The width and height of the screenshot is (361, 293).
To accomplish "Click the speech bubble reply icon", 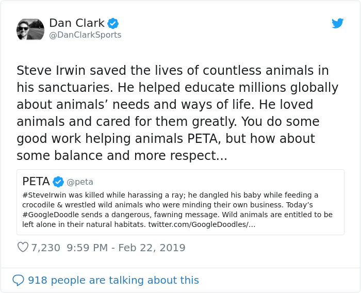I will pos(18,280).
